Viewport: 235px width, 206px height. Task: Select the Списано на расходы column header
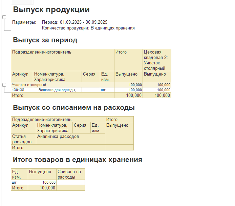(x=70, y=174)
